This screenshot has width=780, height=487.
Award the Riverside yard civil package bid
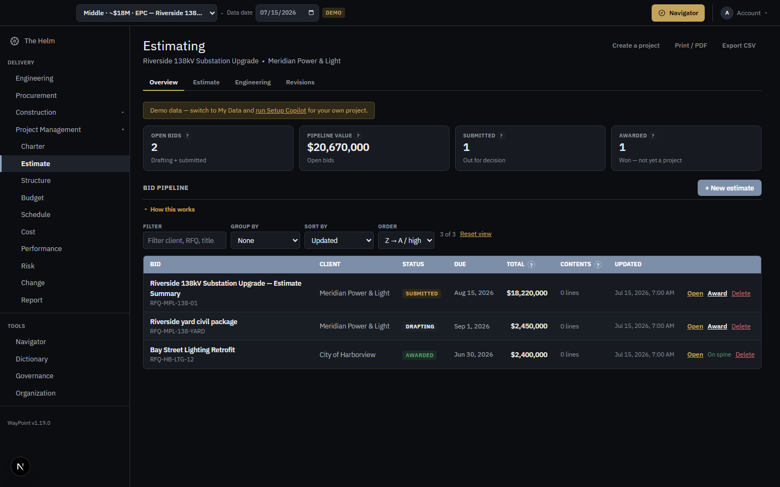(x=717, y=326)
